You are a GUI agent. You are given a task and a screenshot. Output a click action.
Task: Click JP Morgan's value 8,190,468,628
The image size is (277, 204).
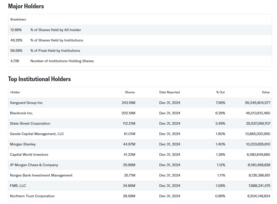point(259,165)
